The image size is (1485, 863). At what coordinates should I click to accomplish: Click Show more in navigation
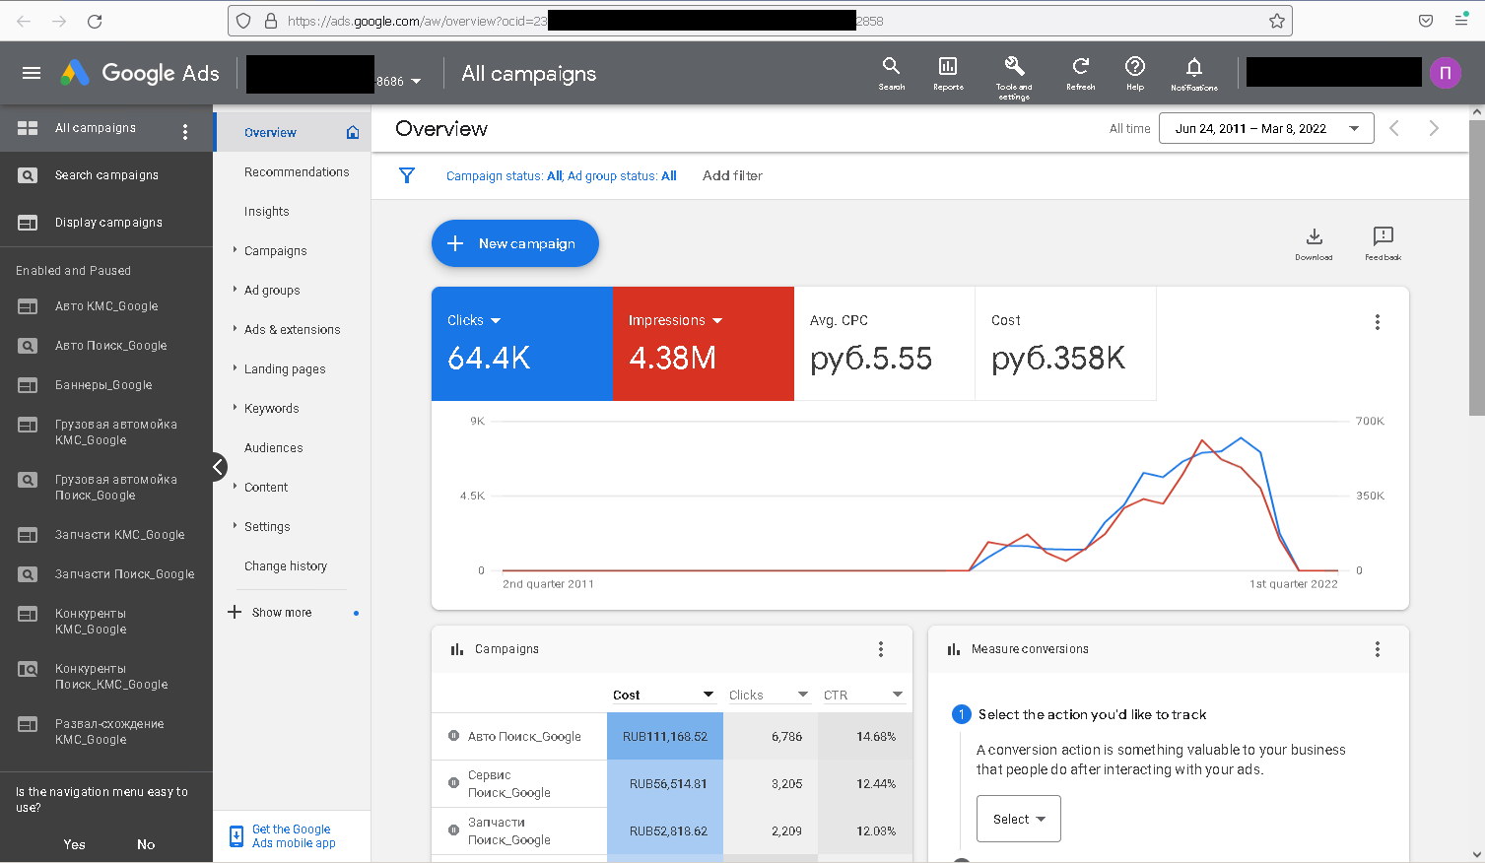(x=282, y=612)
